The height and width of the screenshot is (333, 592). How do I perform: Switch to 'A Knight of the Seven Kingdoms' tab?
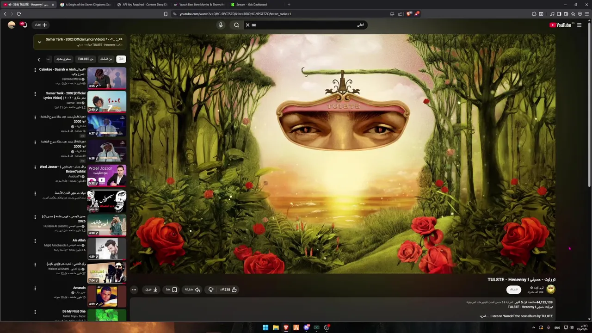[x=85, y=5]
